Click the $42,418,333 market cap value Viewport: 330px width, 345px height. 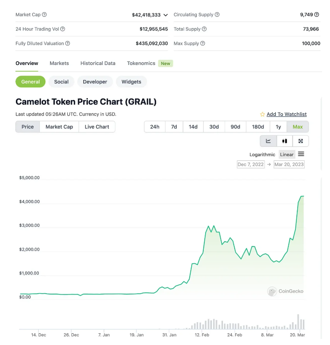tap(146, 15)
